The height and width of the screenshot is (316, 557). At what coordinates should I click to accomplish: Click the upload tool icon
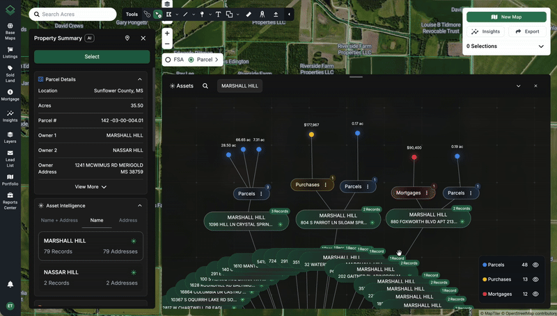click(x=276, y=14)
